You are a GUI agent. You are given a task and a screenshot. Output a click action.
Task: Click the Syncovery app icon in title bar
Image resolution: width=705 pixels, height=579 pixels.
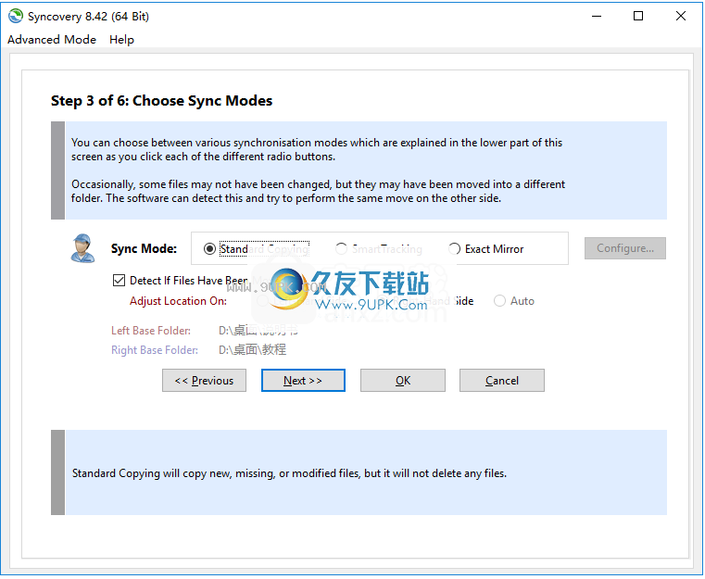tap(16, 16)
